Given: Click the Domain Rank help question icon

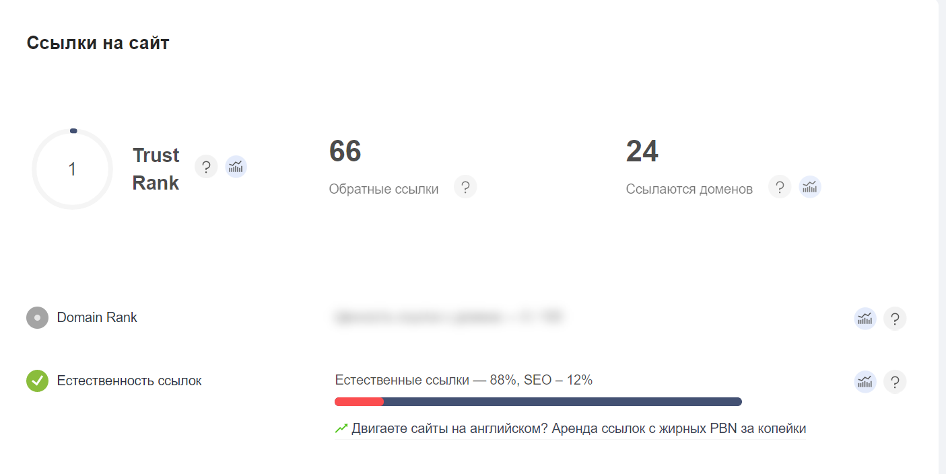Looking at the screenshot, I should pos(895,319).
